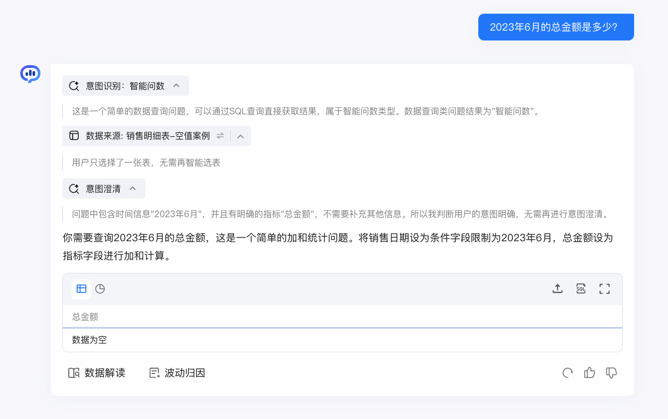Screen dimensions: 668x419
Task: Open 波动归因 fluctuation attribution
Action: coord(177,373)
